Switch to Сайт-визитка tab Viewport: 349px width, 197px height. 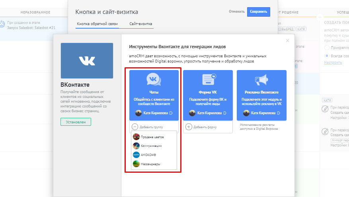tap(140, 24)
